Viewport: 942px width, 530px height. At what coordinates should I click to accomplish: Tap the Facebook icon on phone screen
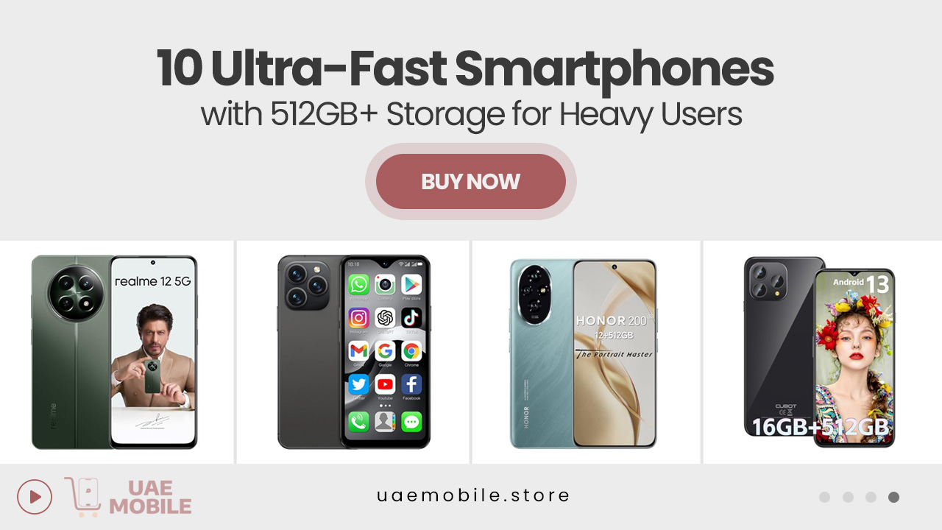pyautogui.click(x=411, y=384)
